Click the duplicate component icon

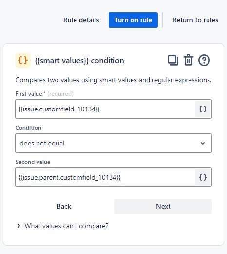tap(173, 60)
